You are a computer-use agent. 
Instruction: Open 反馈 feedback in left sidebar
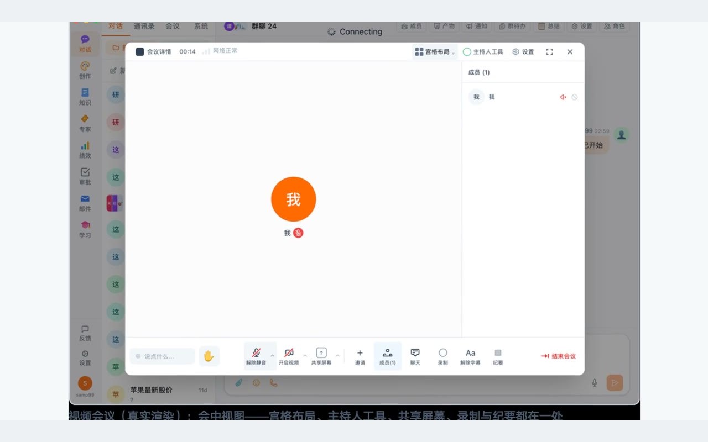tap(85, 333)
